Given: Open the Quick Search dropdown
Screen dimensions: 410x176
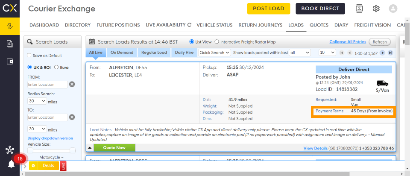Looking at the screenshot, I should [215, 53].
